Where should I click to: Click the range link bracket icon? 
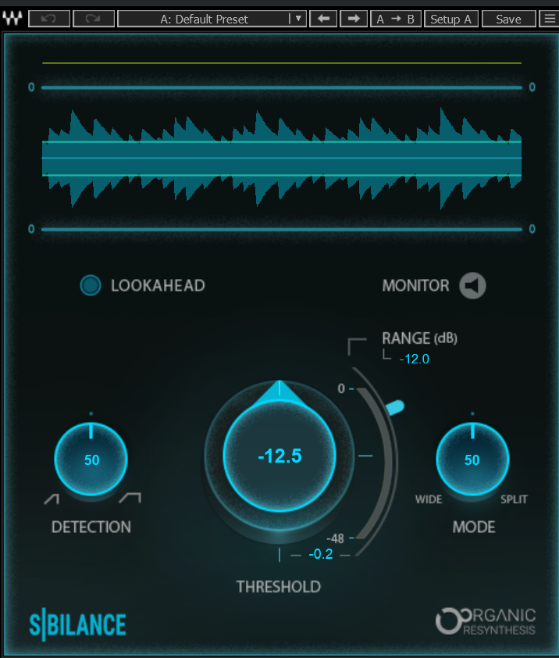click(x=357, y=345)
